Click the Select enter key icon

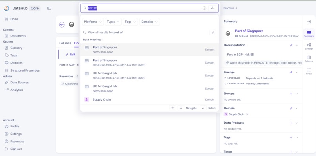(x=203, y=108)
